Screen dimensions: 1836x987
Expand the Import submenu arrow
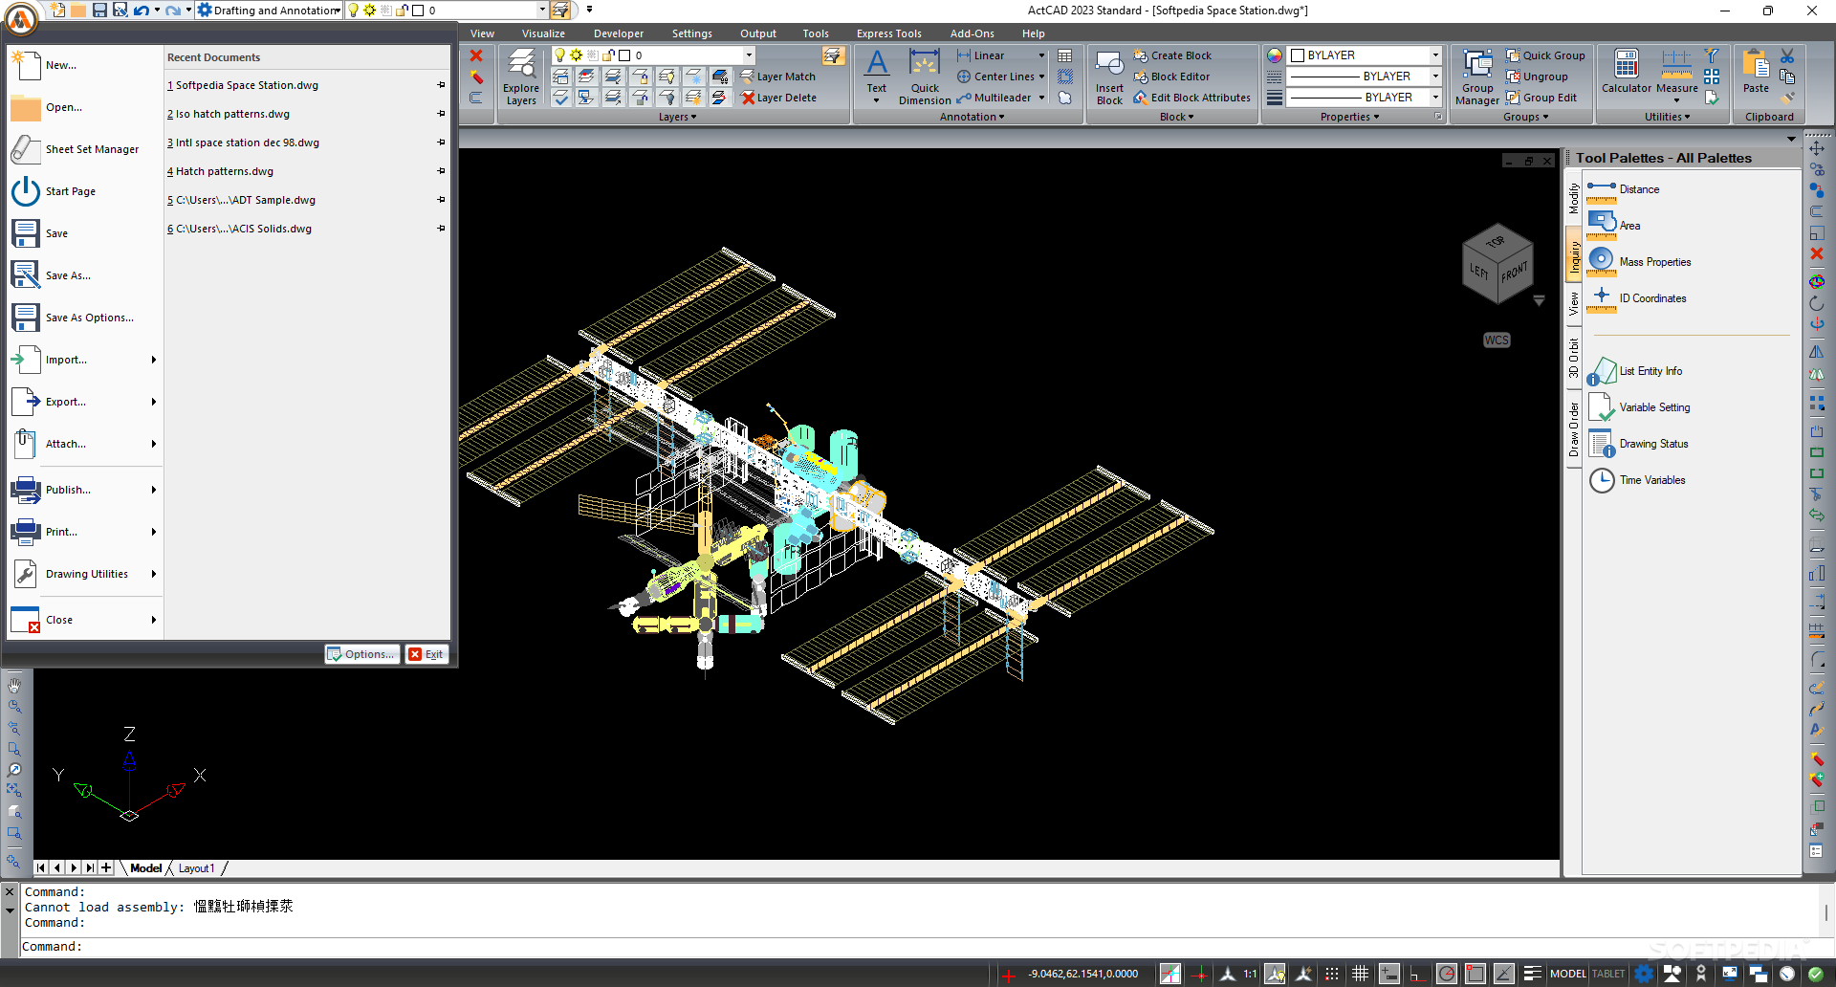(x=153, y=360)
